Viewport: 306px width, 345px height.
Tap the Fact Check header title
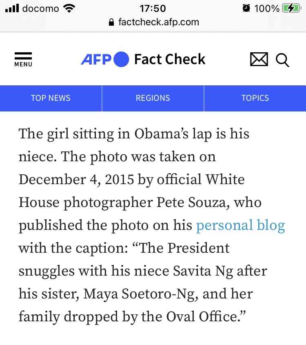click(170, 59)
